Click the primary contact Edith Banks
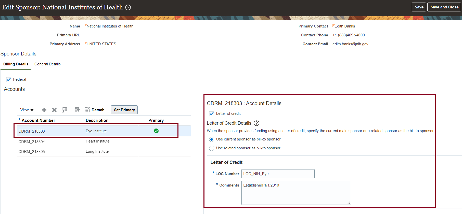462x214 pixels. click(x=345, y=26)
